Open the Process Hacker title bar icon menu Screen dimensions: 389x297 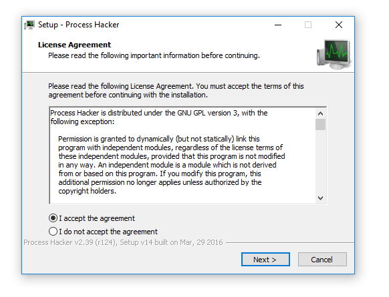coord(29,25)
